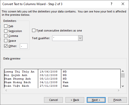The image size is (129, 105).
Task: Go to previous step with Back button
Action: point(75,100)
